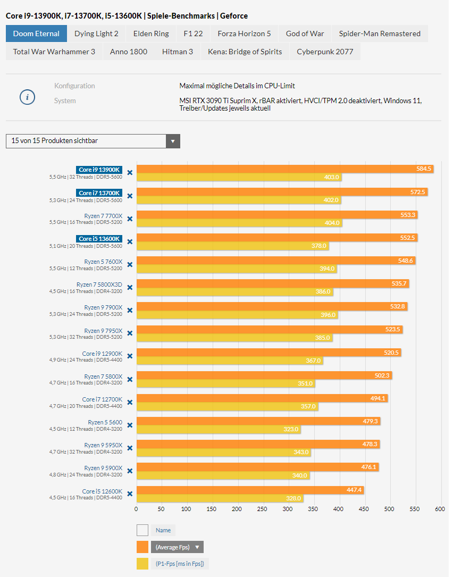Click the highlighted Core i7 13700K label
Viewport: 453px width, 577px height.
click(99, 193)
